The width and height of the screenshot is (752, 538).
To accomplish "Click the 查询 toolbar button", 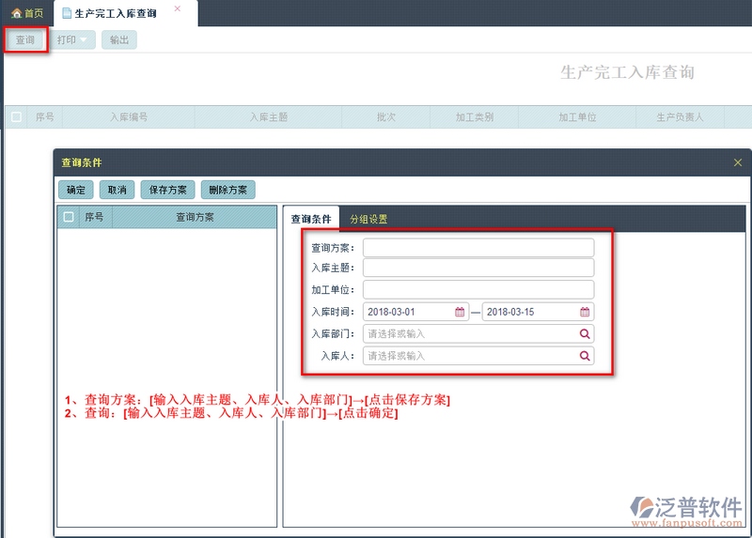I will [25, 39].
